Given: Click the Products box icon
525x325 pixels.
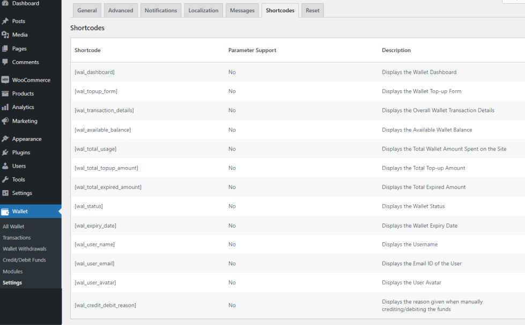Looking at the screenshot, I should pos(5,93).
